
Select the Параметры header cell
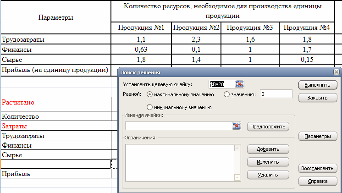(56, 17)
